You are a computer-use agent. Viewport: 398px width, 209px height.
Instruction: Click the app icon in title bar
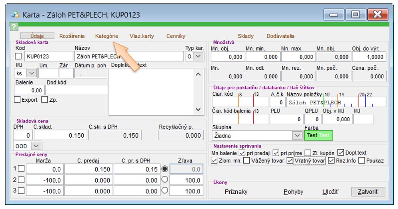pyautogui.click(x=16, y=15)
